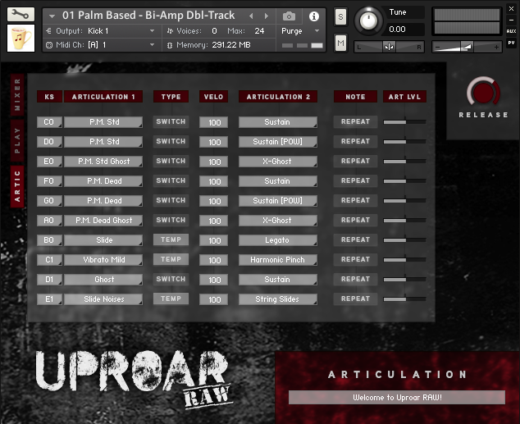Open the Output Kick 1 dropdown
The width and height of the screenshot is (520, 424).
[103, 31]
